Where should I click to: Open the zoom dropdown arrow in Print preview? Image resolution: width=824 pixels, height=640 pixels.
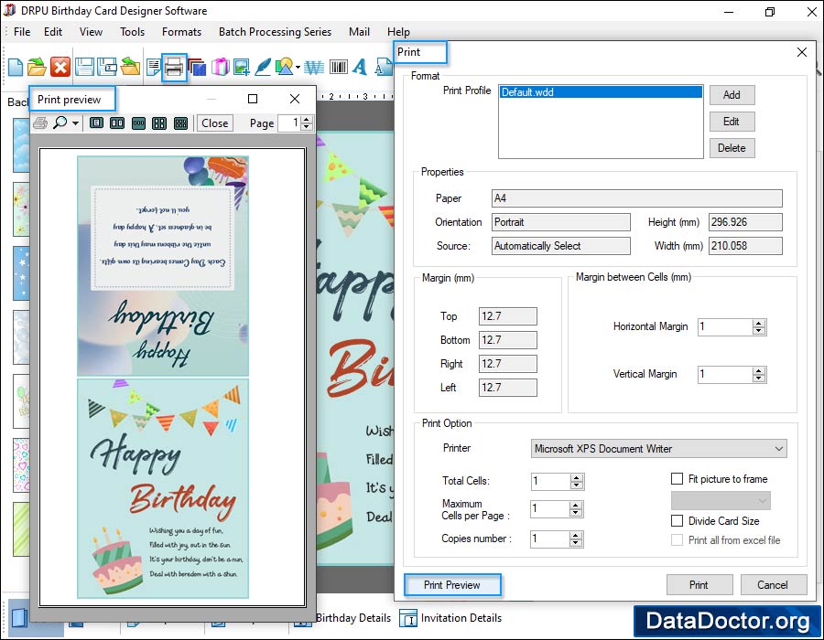tap(76, 123)
